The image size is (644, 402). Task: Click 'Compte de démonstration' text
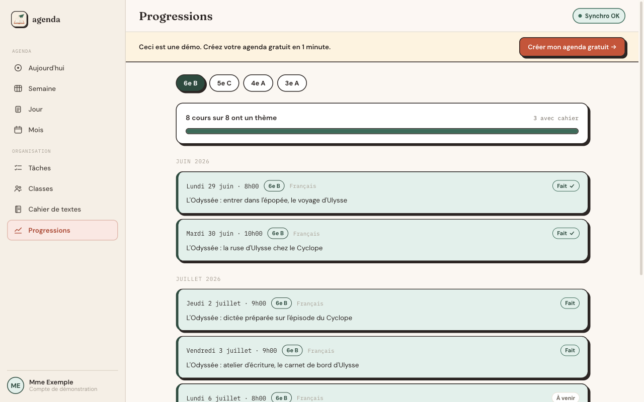[x=63, y=389]
